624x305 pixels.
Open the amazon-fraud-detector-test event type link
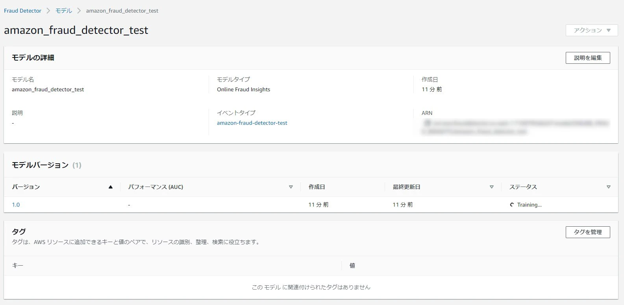click(x=252, y=123)
